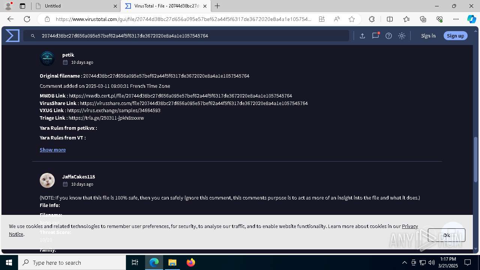The height and width of the screenshot is (270, 480).
Task: Toggle the split screen icon
Action: pyautogui.click(x=390, y=19)
